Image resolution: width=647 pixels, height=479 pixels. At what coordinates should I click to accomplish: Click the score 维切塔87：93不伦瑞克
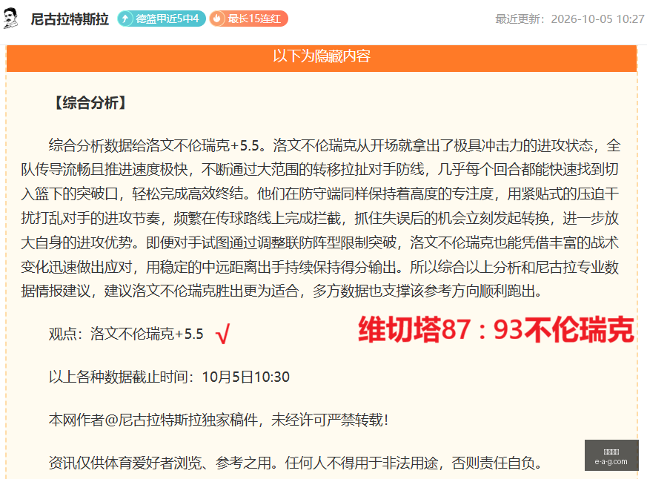[496, 329]
